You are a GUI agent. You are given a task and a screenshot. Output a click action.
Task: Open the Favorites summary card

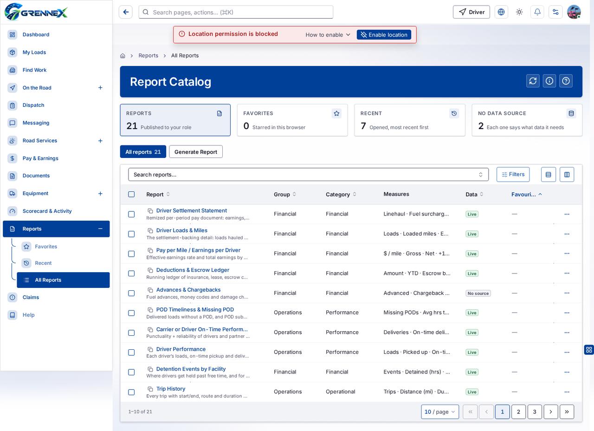(292, 120)
